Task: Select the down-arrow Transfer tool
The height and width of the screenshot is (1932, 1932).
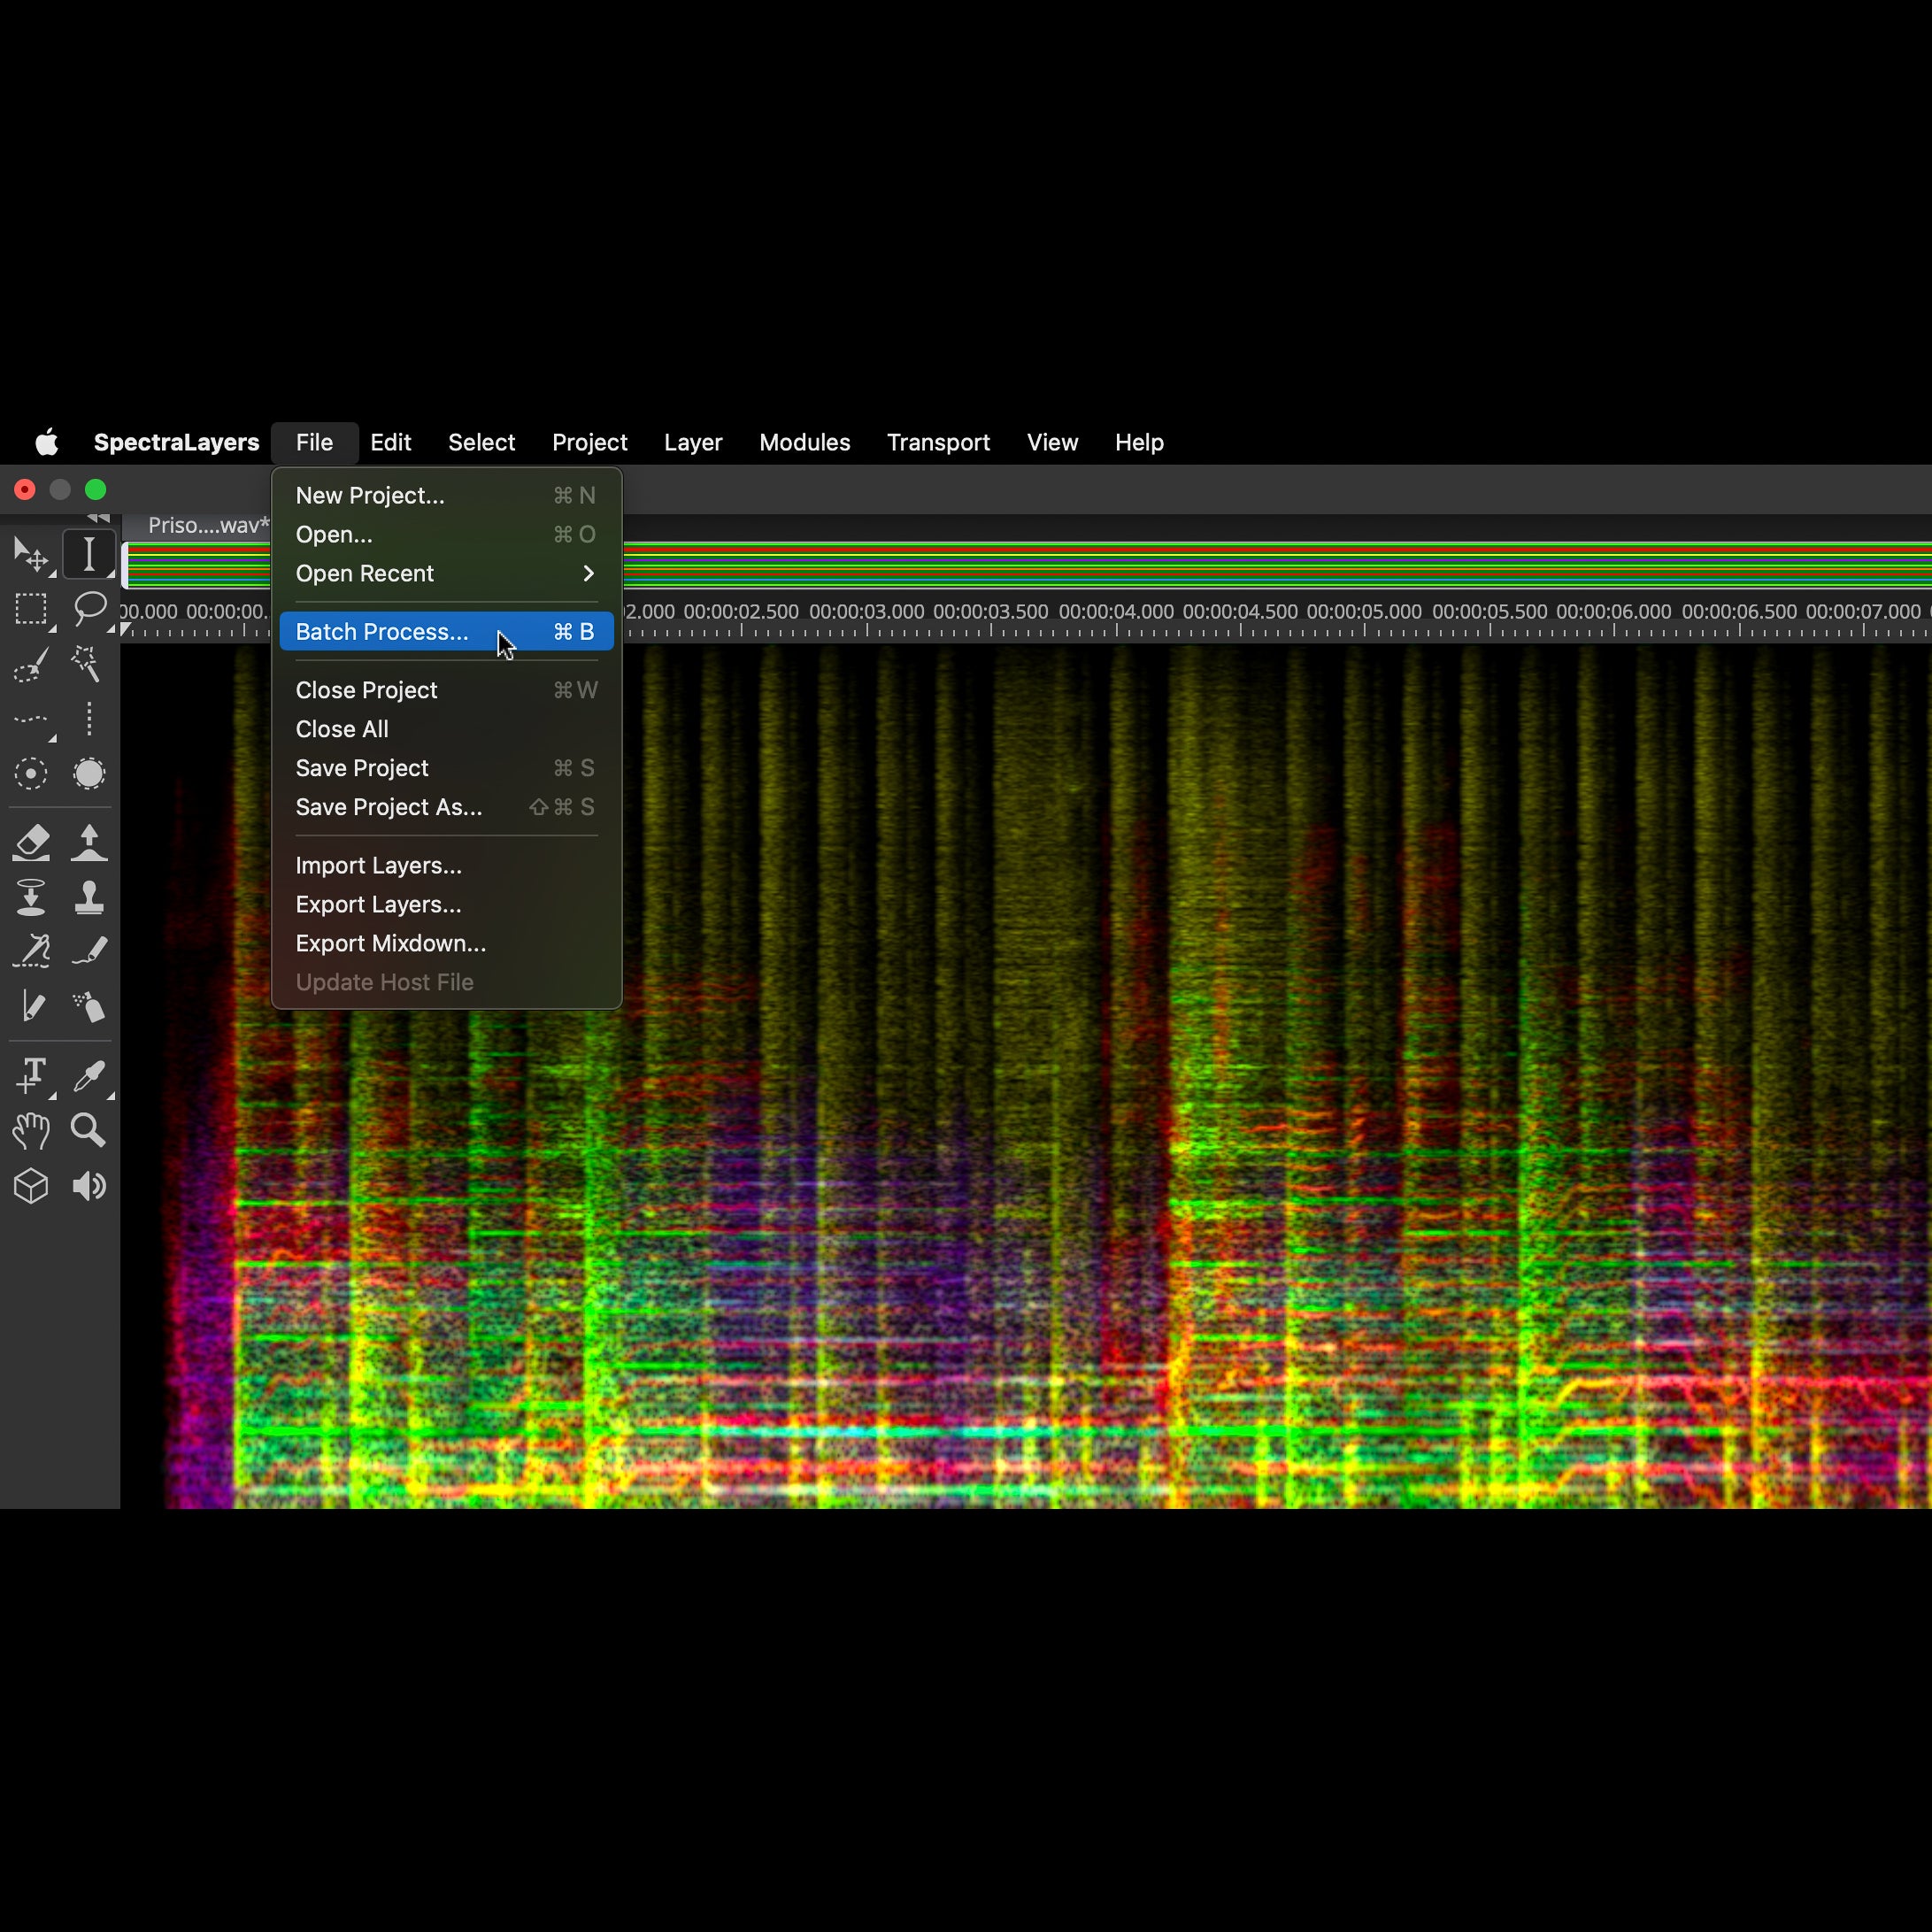Action: tap(31, 897)
